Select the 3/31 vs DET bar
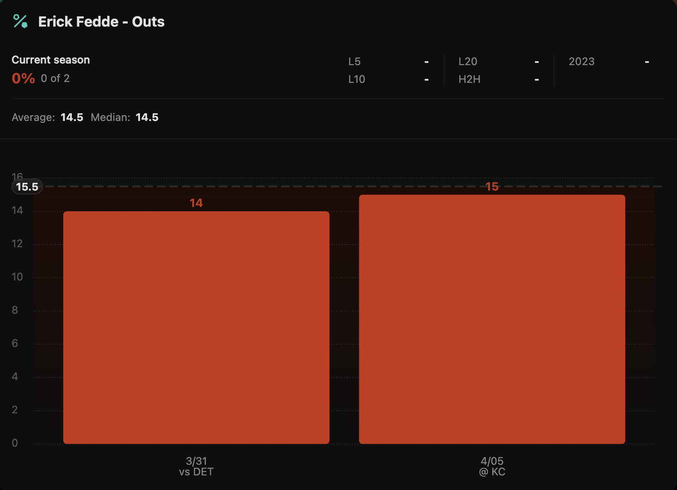 click(196, 327)
